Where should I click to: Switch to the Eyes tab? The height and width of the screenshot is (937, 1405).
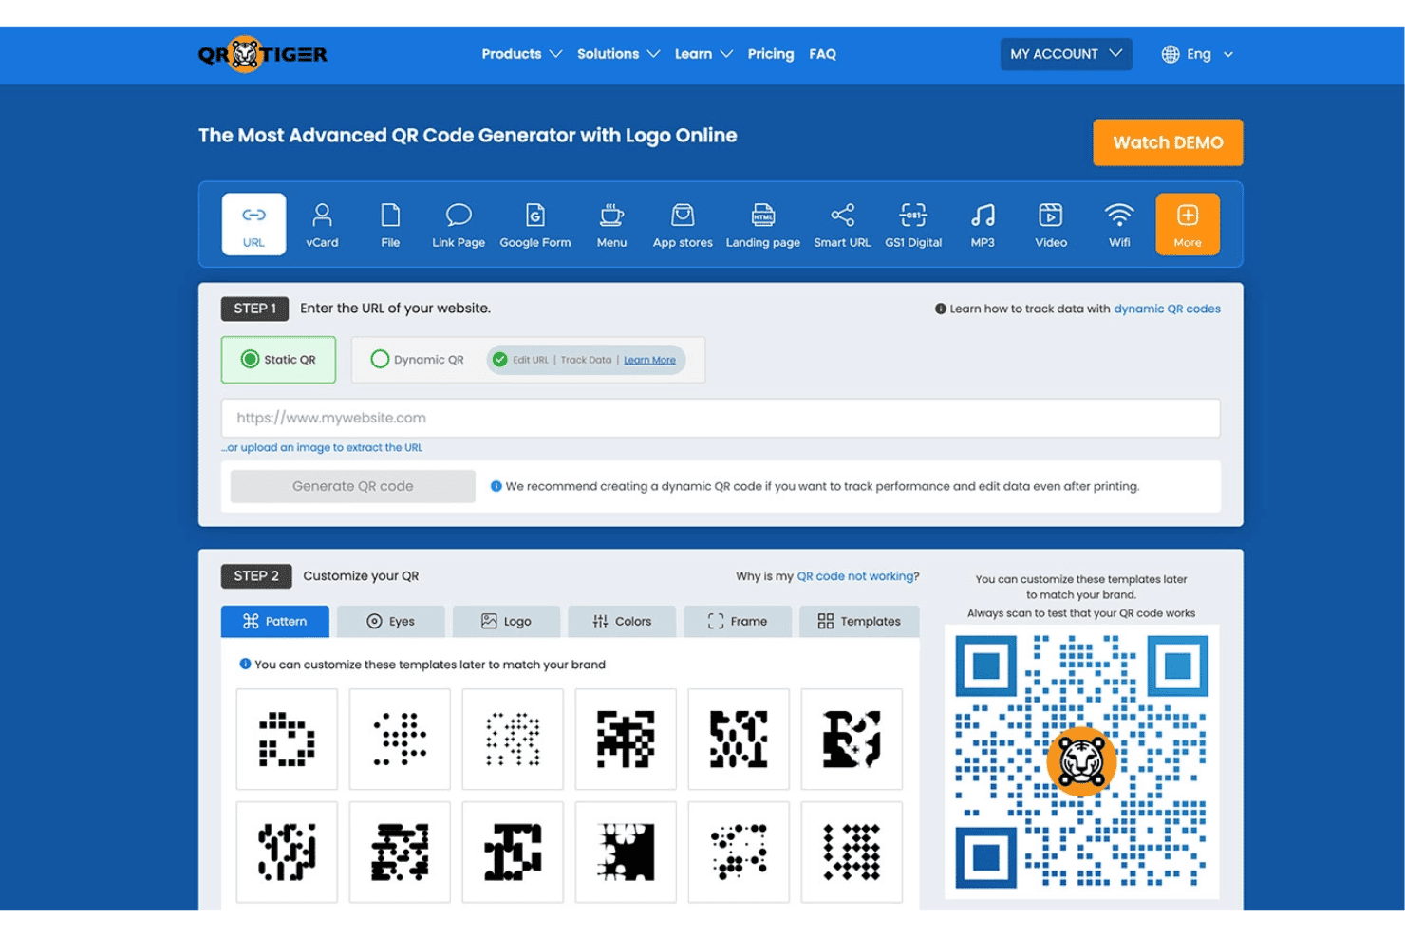click(x=390, y=621)
